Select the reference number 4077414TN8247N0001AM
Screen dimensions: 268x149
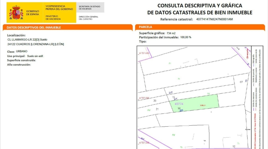[x=214, y=19]
